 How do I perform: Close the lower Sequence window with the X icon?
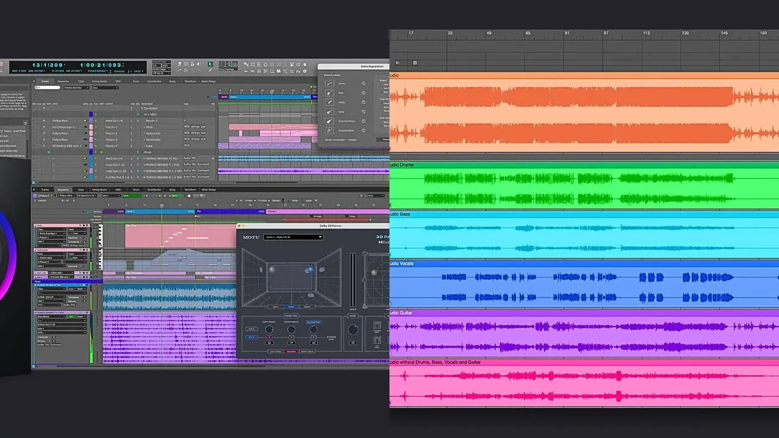33,190
